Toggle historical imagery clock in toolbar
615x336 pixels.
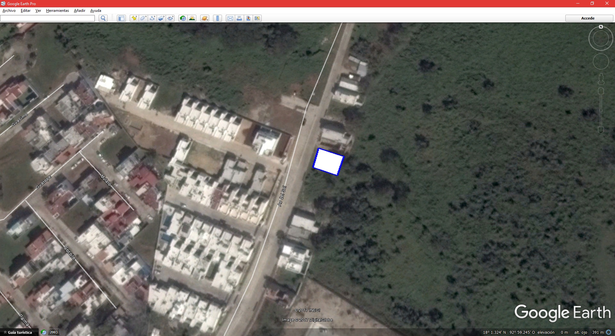coord(183,18)
